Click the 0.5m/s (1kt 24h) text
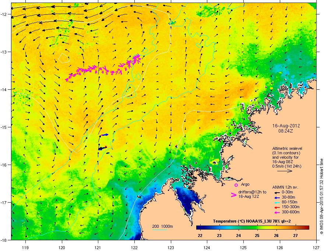 click(x=286, y=166)
